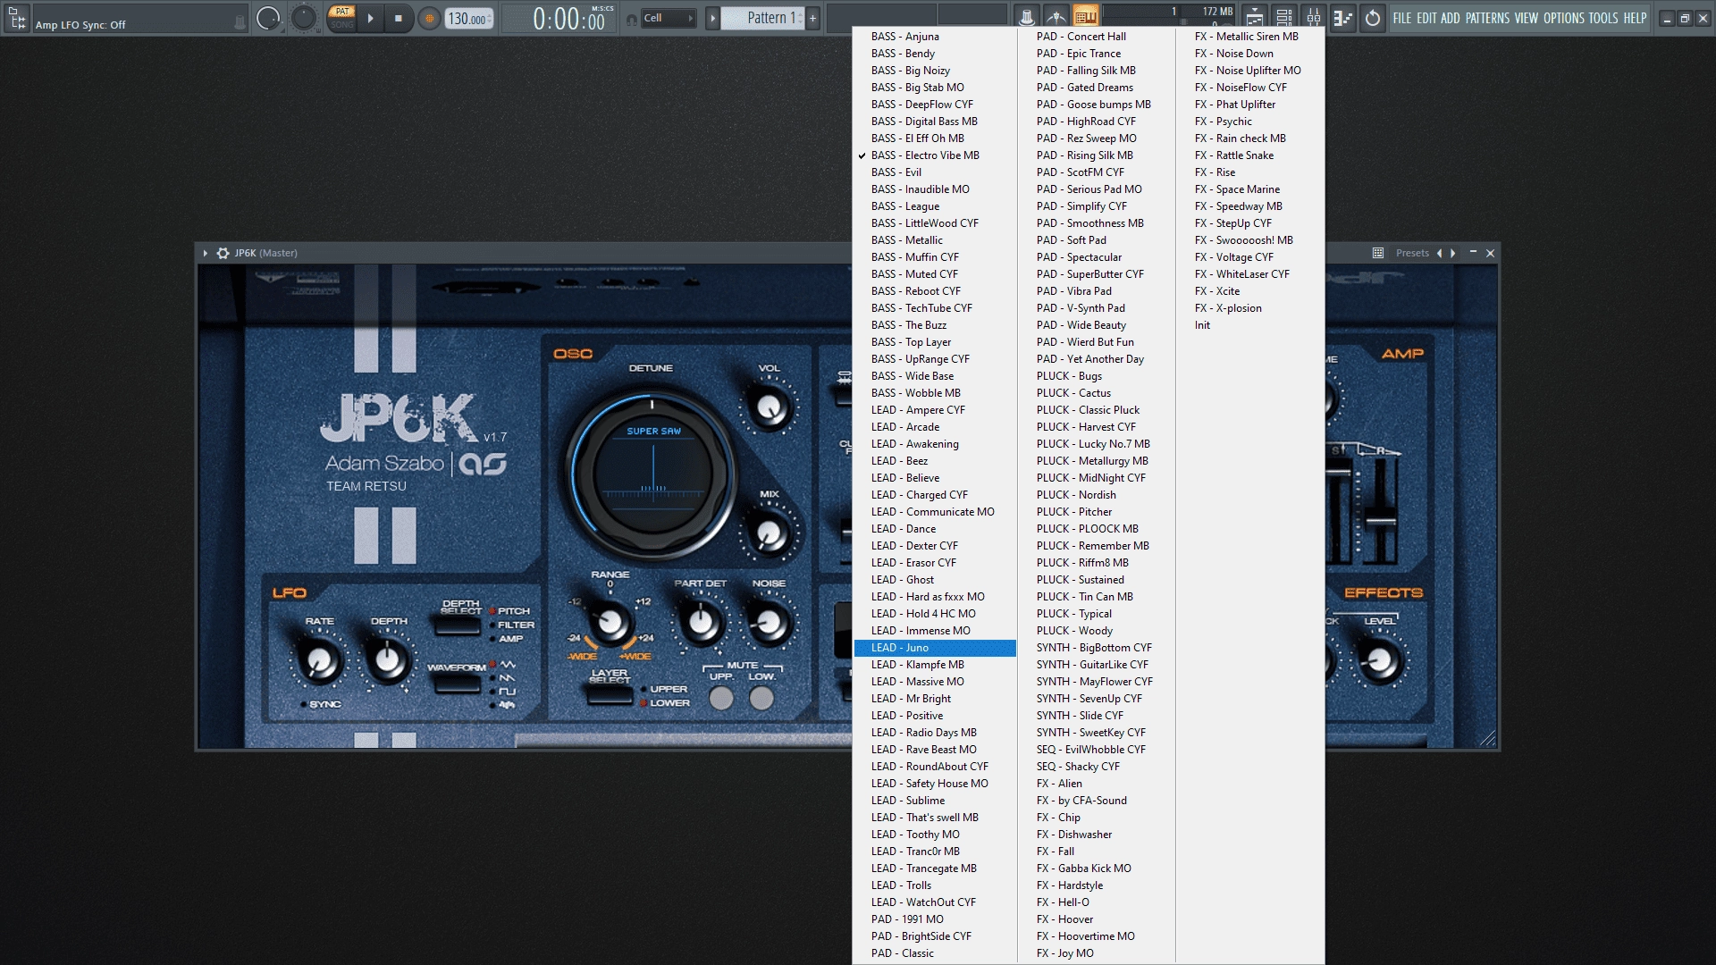Click the LFO DEPTH knob

click(388, 661)
